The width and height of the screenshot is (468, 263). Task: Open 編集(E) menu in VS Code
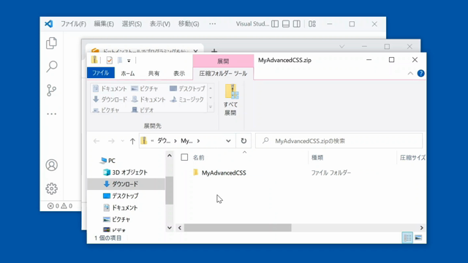(x=104, y=24)
